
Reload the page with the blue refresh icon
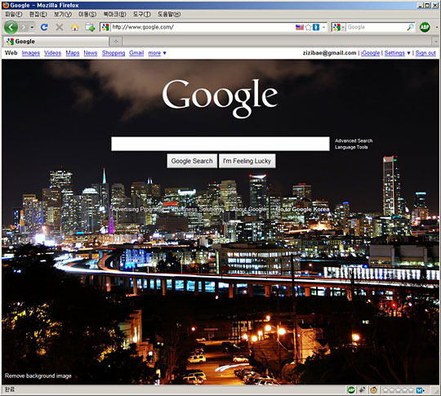44,27
